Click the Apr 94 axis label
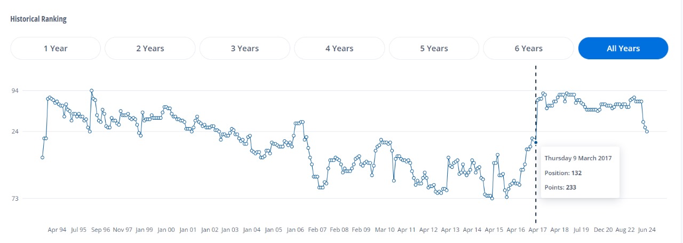The width and height of the screenshot is (683, 243). pos(57,230)
